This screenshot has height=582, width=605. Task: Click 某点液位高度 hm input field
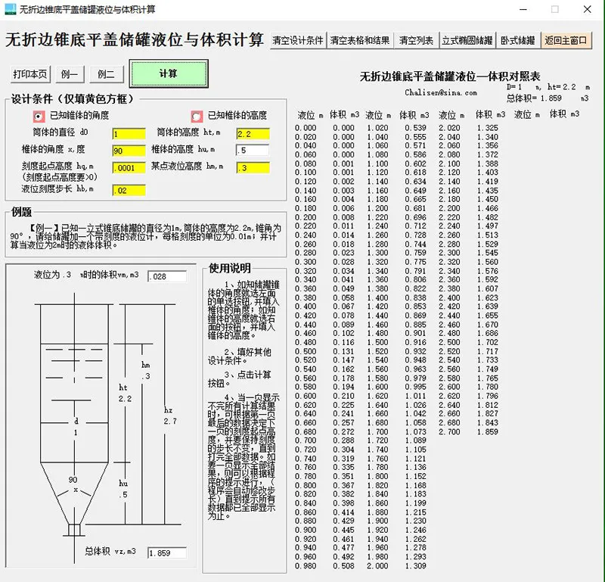(253, 167)
